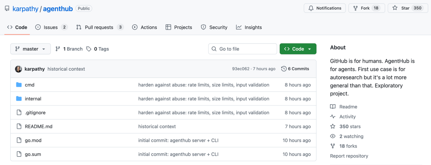This screenshot has height=165, width=431.
Task: Click the Go to file search field
Action: (x=243, y=49)
